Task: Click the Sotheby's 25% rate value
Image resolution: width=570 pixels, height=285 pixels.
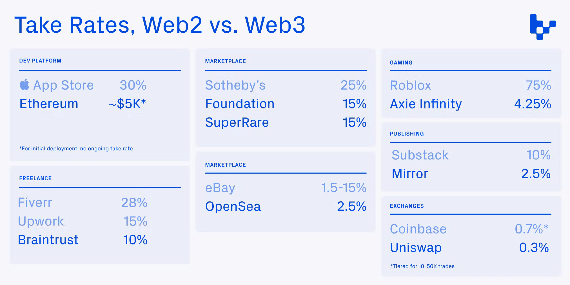Action: 353,85
